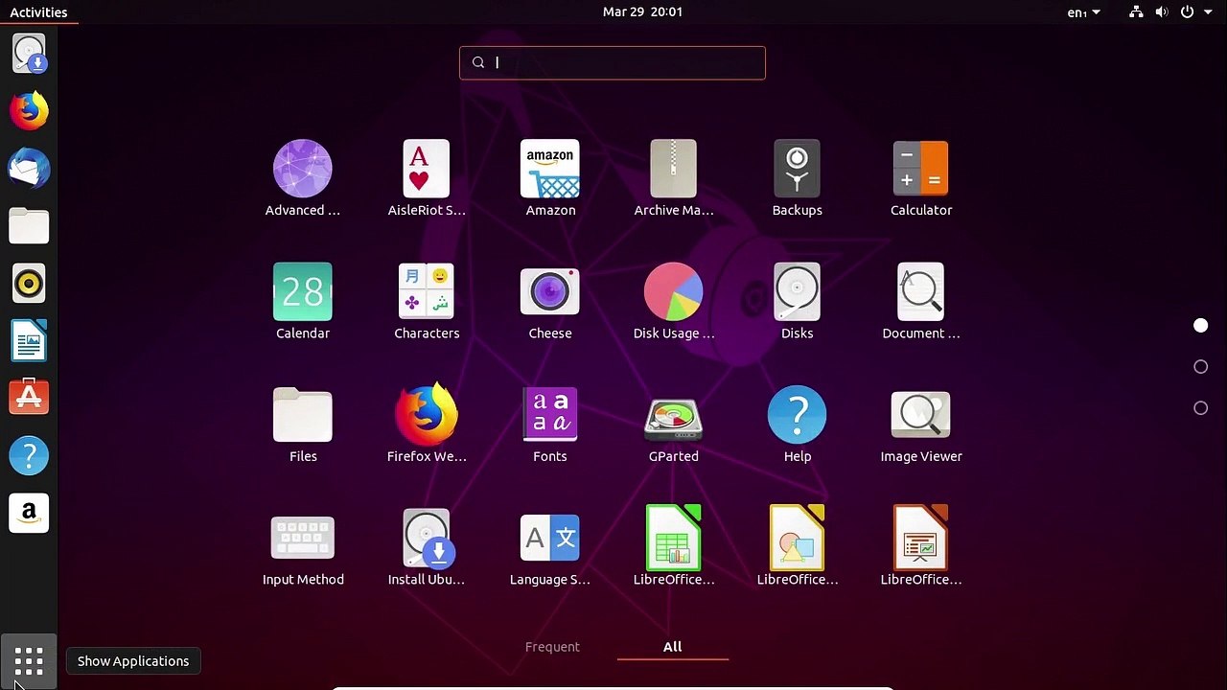Open Help app in the grid

[798, 425]
